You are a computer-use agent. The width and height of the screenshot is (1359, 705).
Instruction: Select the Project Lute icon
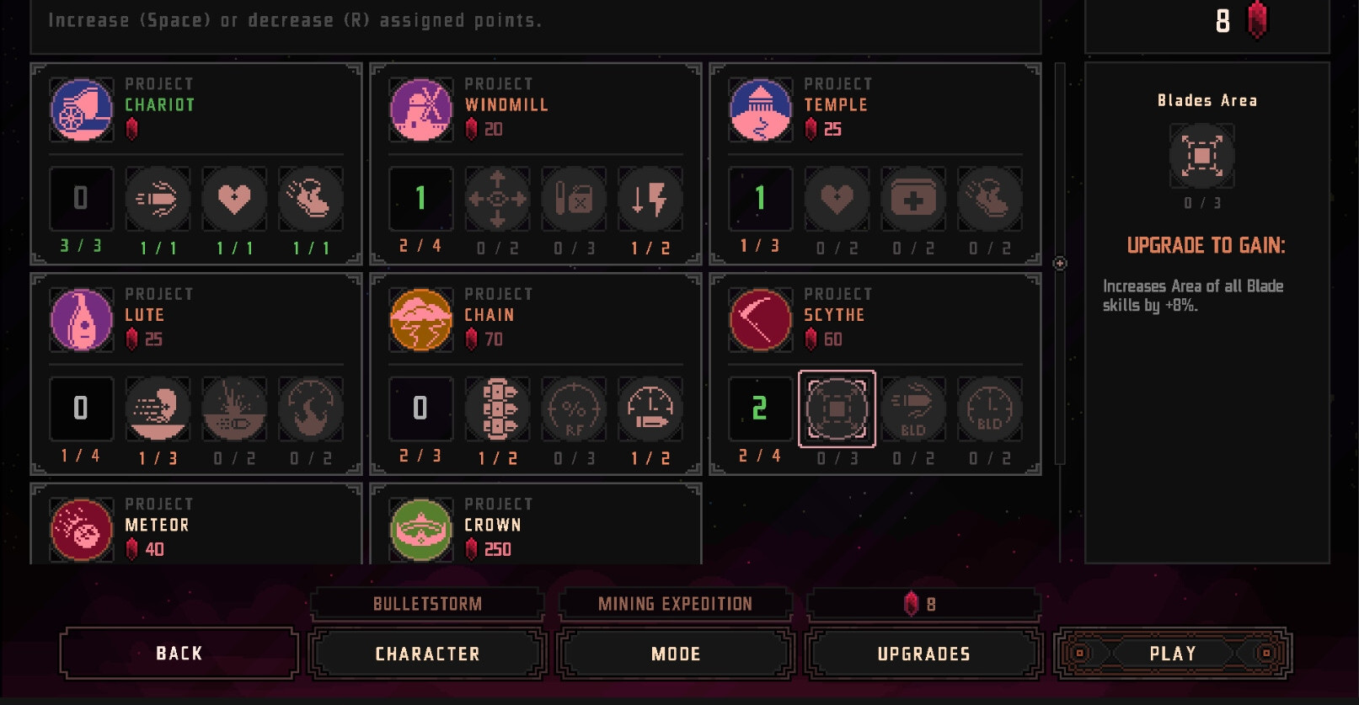pos(82,320)
